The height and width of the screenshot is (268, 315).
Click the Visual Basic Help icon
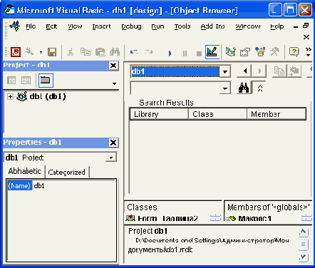click(294, 52)
